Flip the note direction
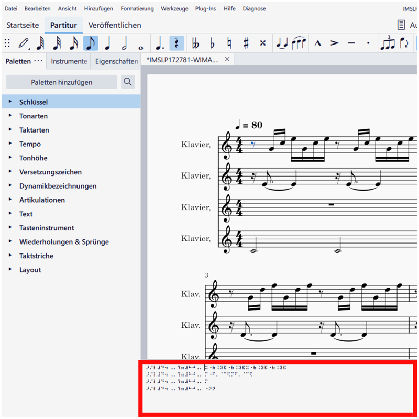 (x=404, y=43)
